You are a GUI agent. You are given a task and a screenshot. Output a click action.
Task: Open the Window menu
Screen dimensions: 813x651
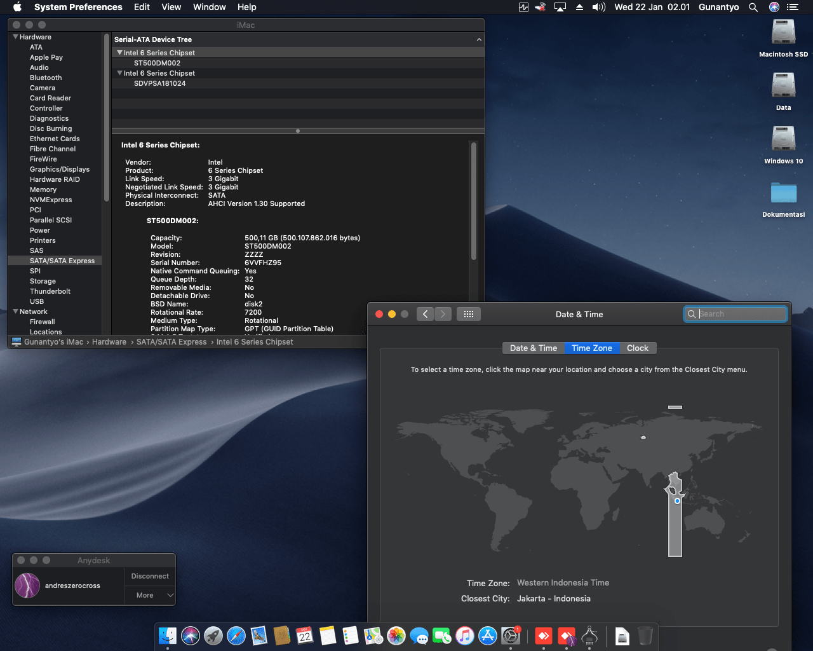tap(209, 7)
